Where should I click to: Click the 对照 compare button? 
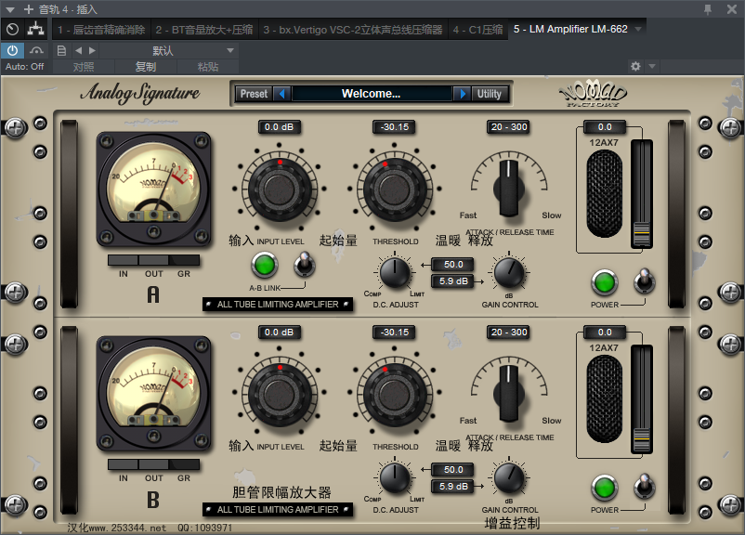click(84, 67)
